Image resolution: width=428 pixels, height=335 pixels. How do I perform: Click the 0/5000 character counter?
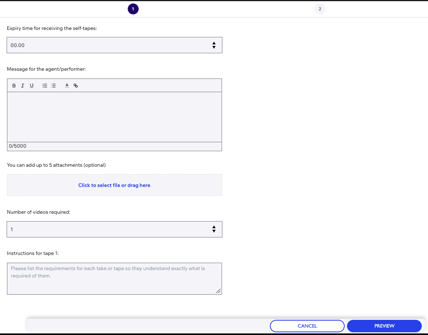(x=18, y=146)
